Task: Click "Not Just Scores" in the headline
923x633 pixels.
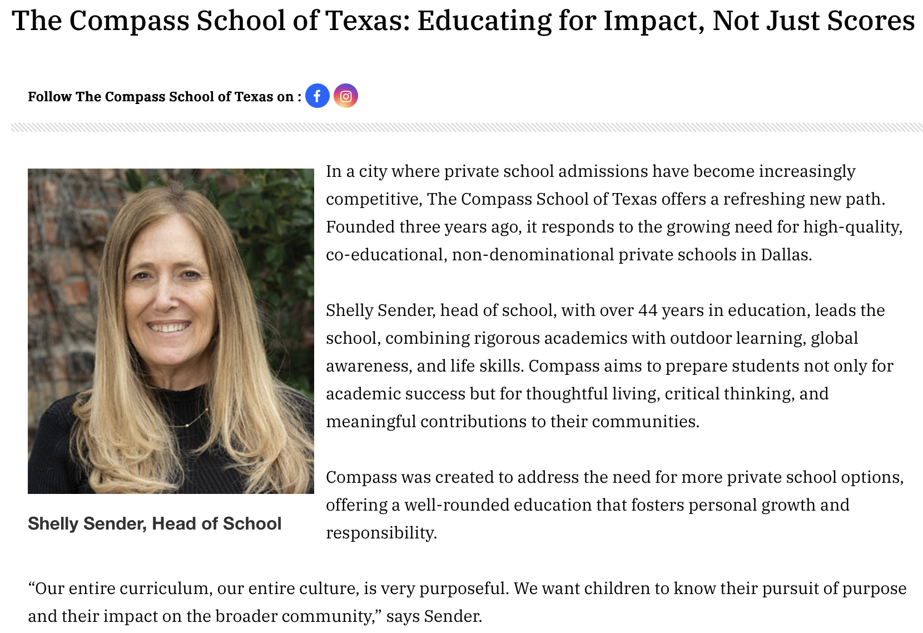Action: click(x=813, y=21)
